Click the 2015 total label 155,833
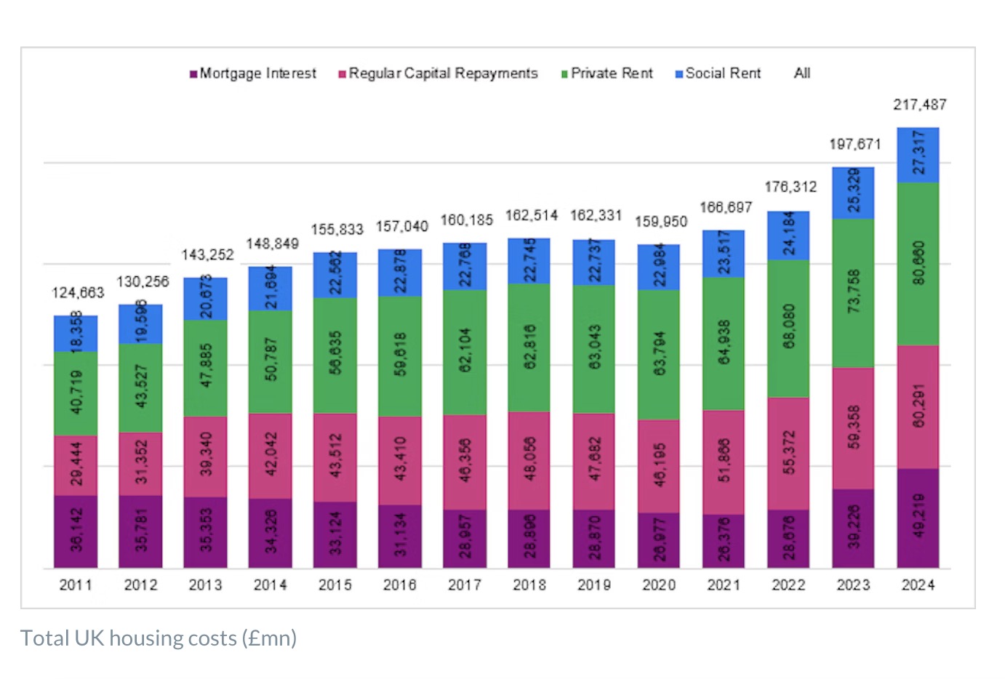This screenshot has width=1005, height=679. click(337, 230)
